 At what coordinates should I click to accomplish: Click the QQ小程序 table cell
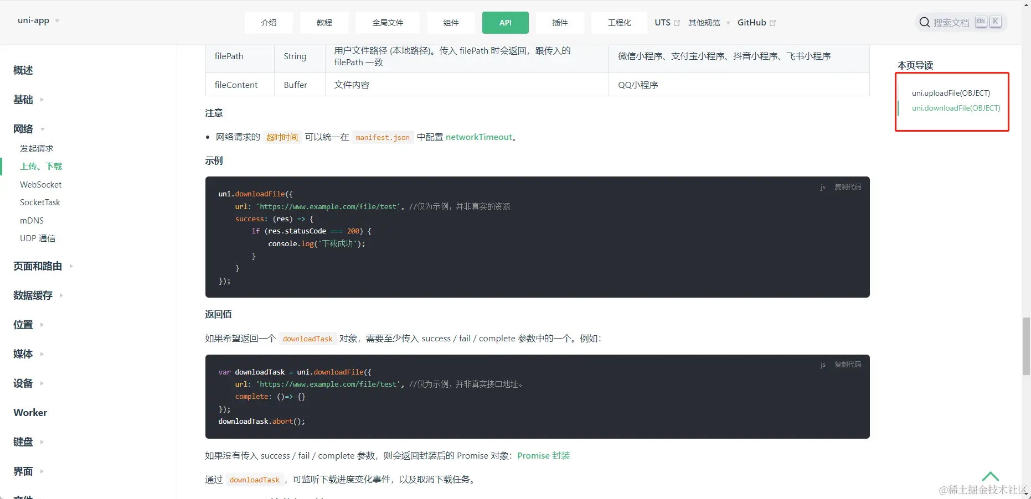pyautogui.click(x=739, y=85)
